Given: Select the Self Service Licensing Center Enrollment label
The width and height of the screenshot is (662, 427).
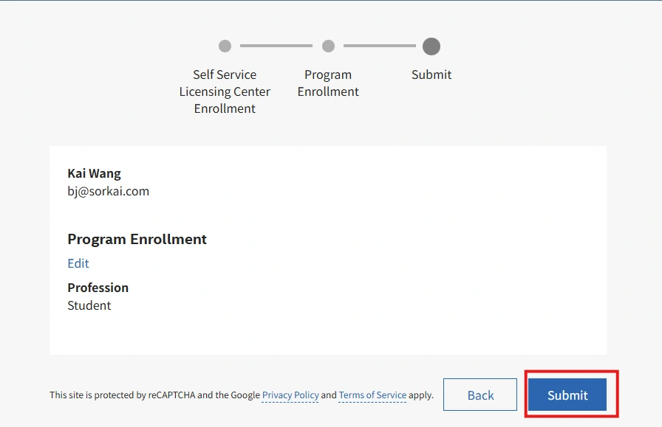Looking at the screenshot, I should pos(225,91).
